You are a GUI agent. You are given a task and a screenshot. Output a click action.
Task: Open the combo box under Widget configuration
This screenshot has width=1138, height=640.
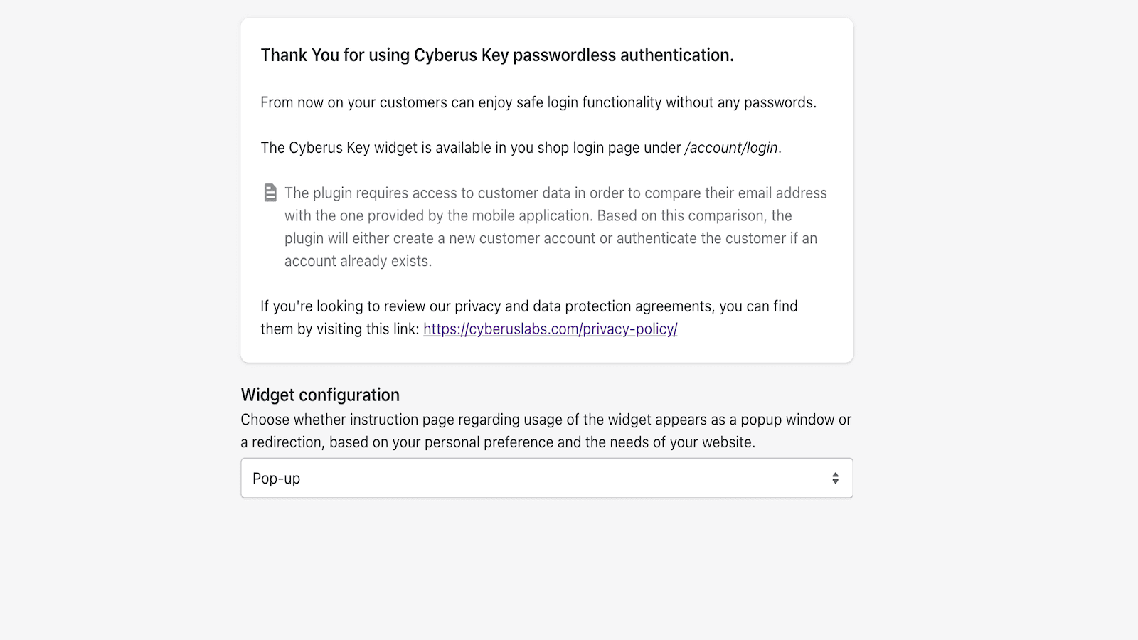click(546, 478)
